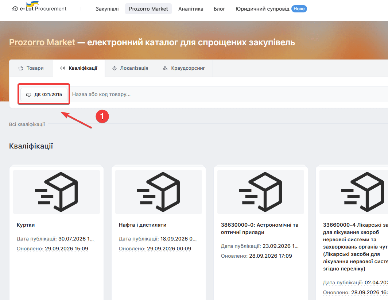Click the shopping bag icon on Товари tab
Screen dimensions: 388x300
pyautogui.click(x=21, y=68)
